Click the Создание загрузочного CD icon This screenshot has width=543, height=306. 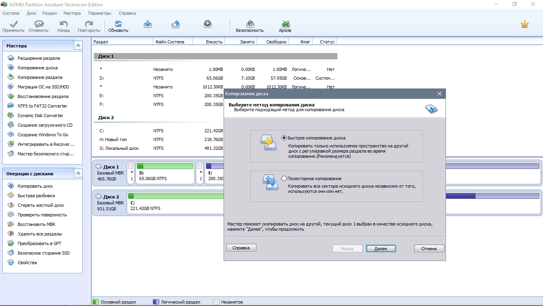pos(11,125)
